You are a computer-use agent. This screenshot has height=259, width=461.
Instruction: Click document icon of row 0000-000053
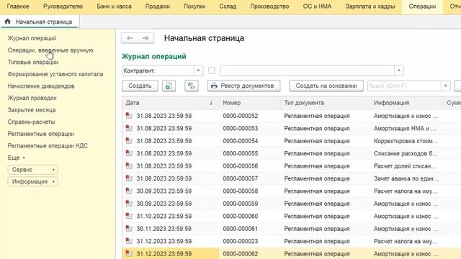click(129, 128)
